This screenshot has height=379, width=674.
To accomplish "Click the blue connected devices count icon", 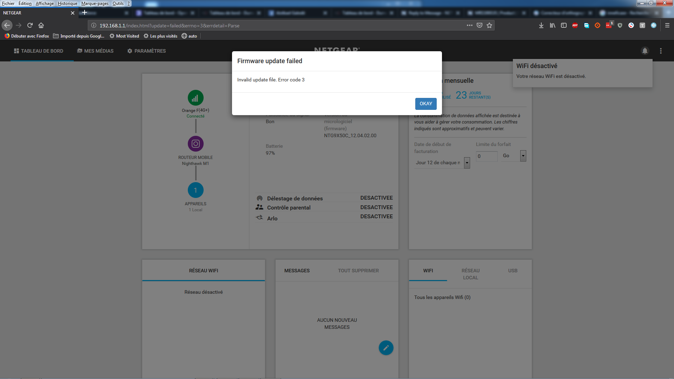I will [x=196, y=190].
